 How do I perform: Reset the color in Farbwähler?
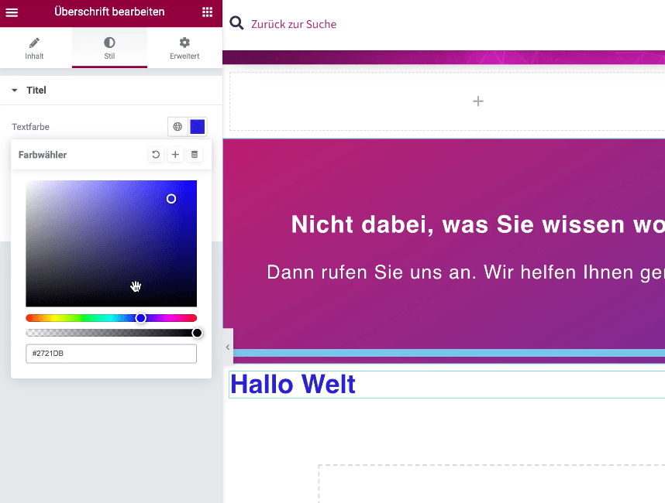[x=156, y=155]
